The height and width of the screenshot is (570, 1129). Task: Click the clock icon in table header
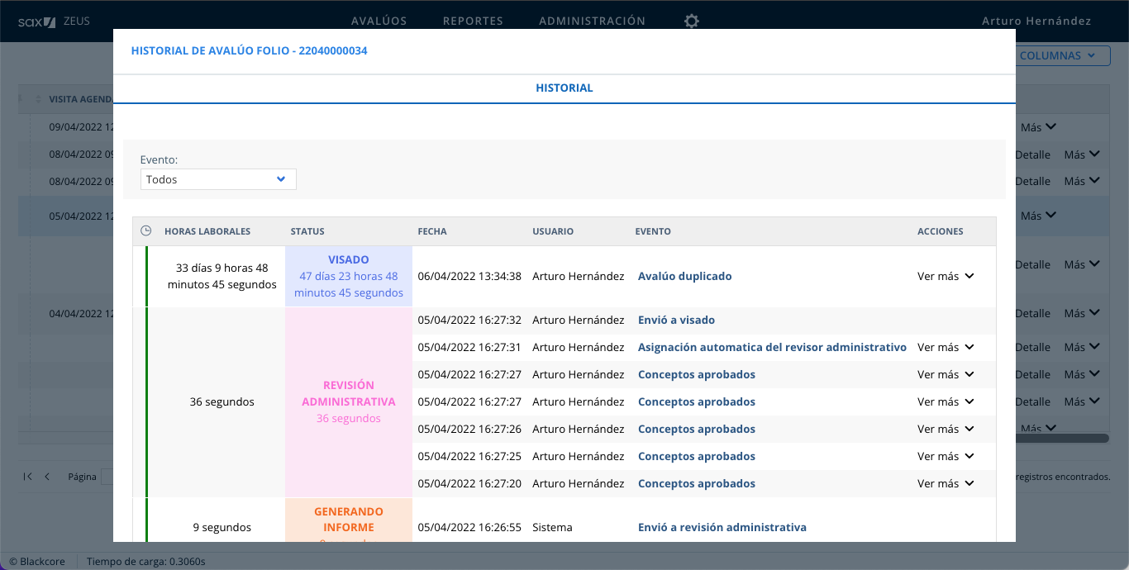[x=146, y=231]
